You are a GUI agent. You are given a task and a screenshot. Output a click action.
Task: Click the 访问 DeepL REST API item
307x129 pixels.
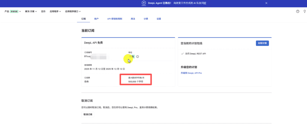coord(195,54)
